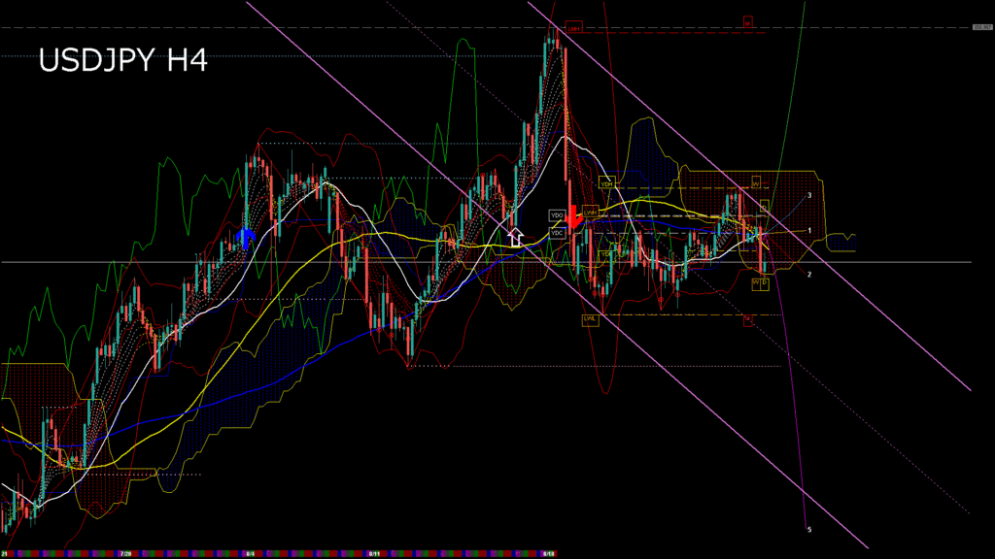Select the YDC level label
995x559 pixels.
(558, 233)
